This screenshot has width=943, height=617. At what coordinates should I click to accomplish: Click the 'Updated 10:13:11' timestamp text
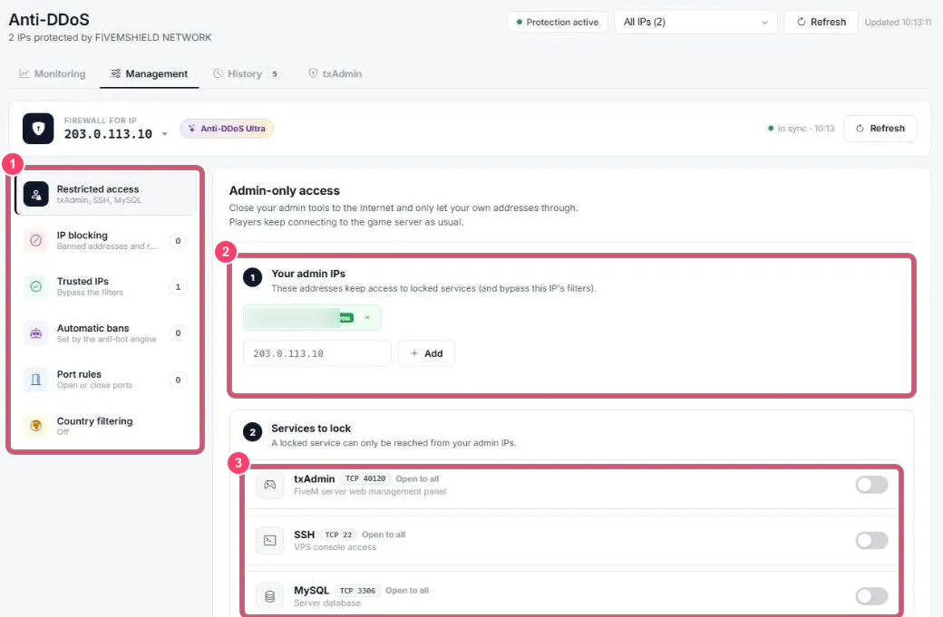[x=898, y=23]
